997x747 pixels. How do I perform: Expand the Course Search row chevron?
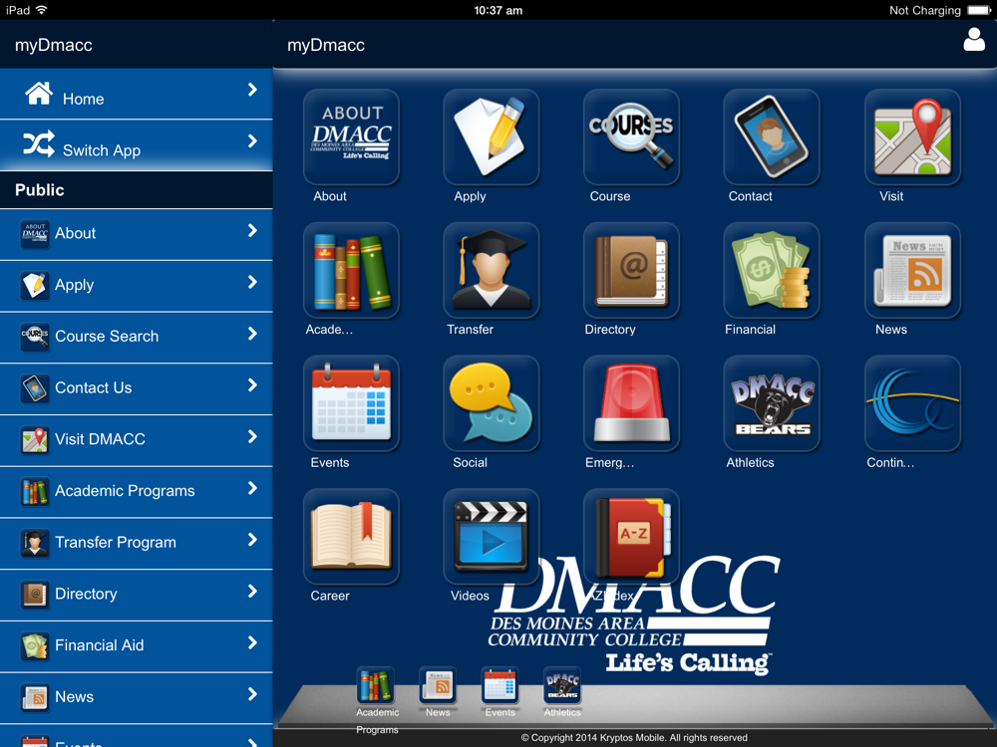point(252,334)
